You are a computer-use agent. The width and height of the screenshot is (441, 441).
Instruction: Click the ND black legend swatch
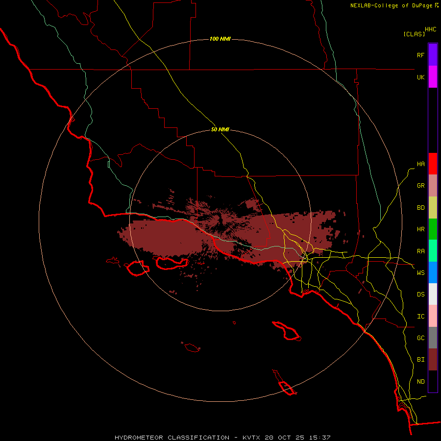point(433,381)
